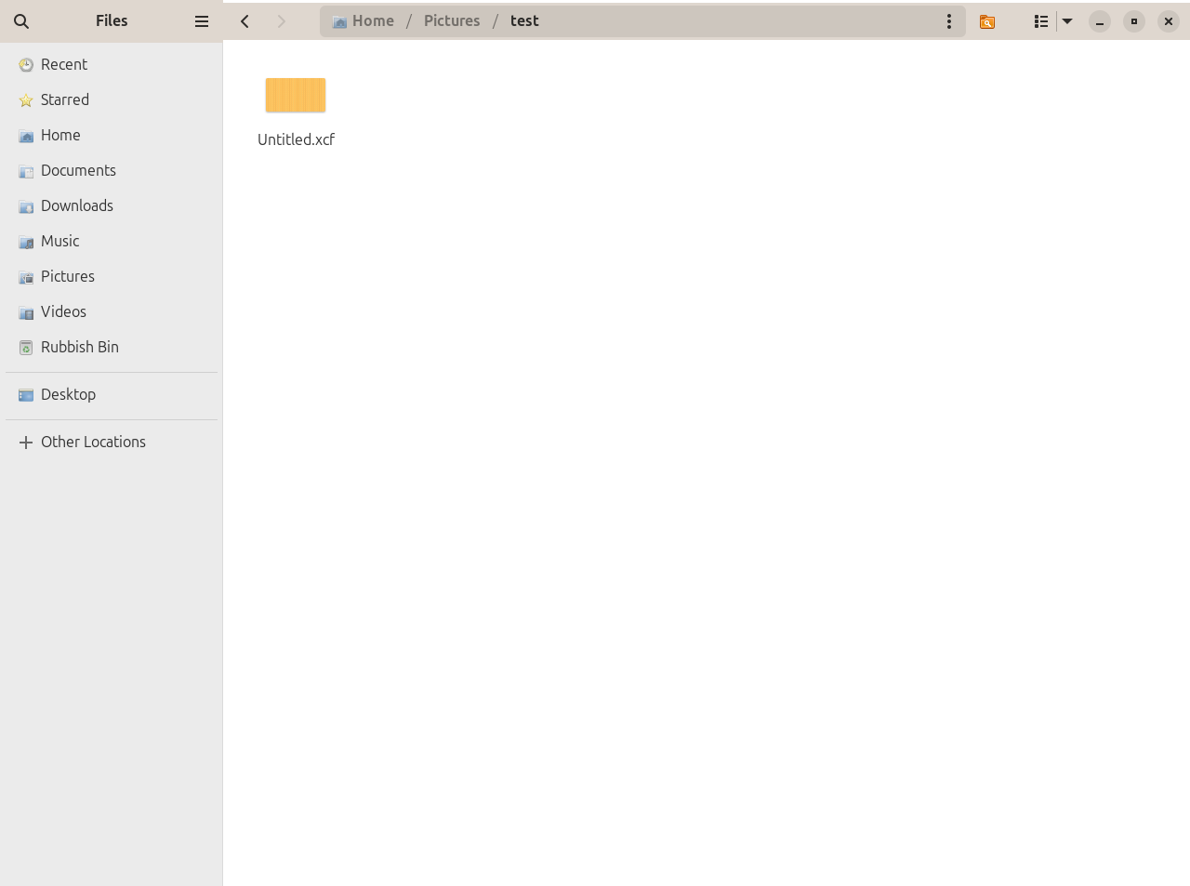Open Starred files in the sidebar
This screenshot has width=1190, height=886.
click(x=64, y=99)
